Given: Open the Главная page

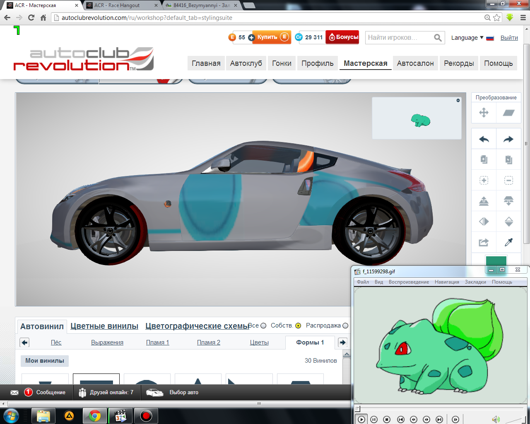Looking at the screenshot, I should click(206, 63).
